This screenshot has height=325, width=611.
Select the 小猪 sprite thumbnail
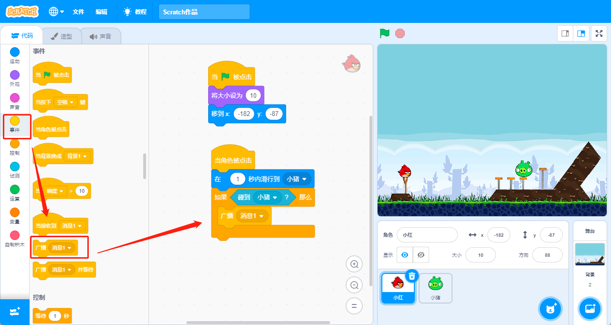coord(435,288)
